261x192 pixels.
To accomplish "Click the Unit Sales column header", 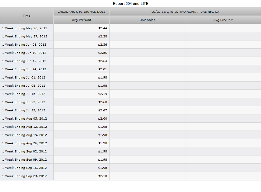I will click(x=147, y=20).
